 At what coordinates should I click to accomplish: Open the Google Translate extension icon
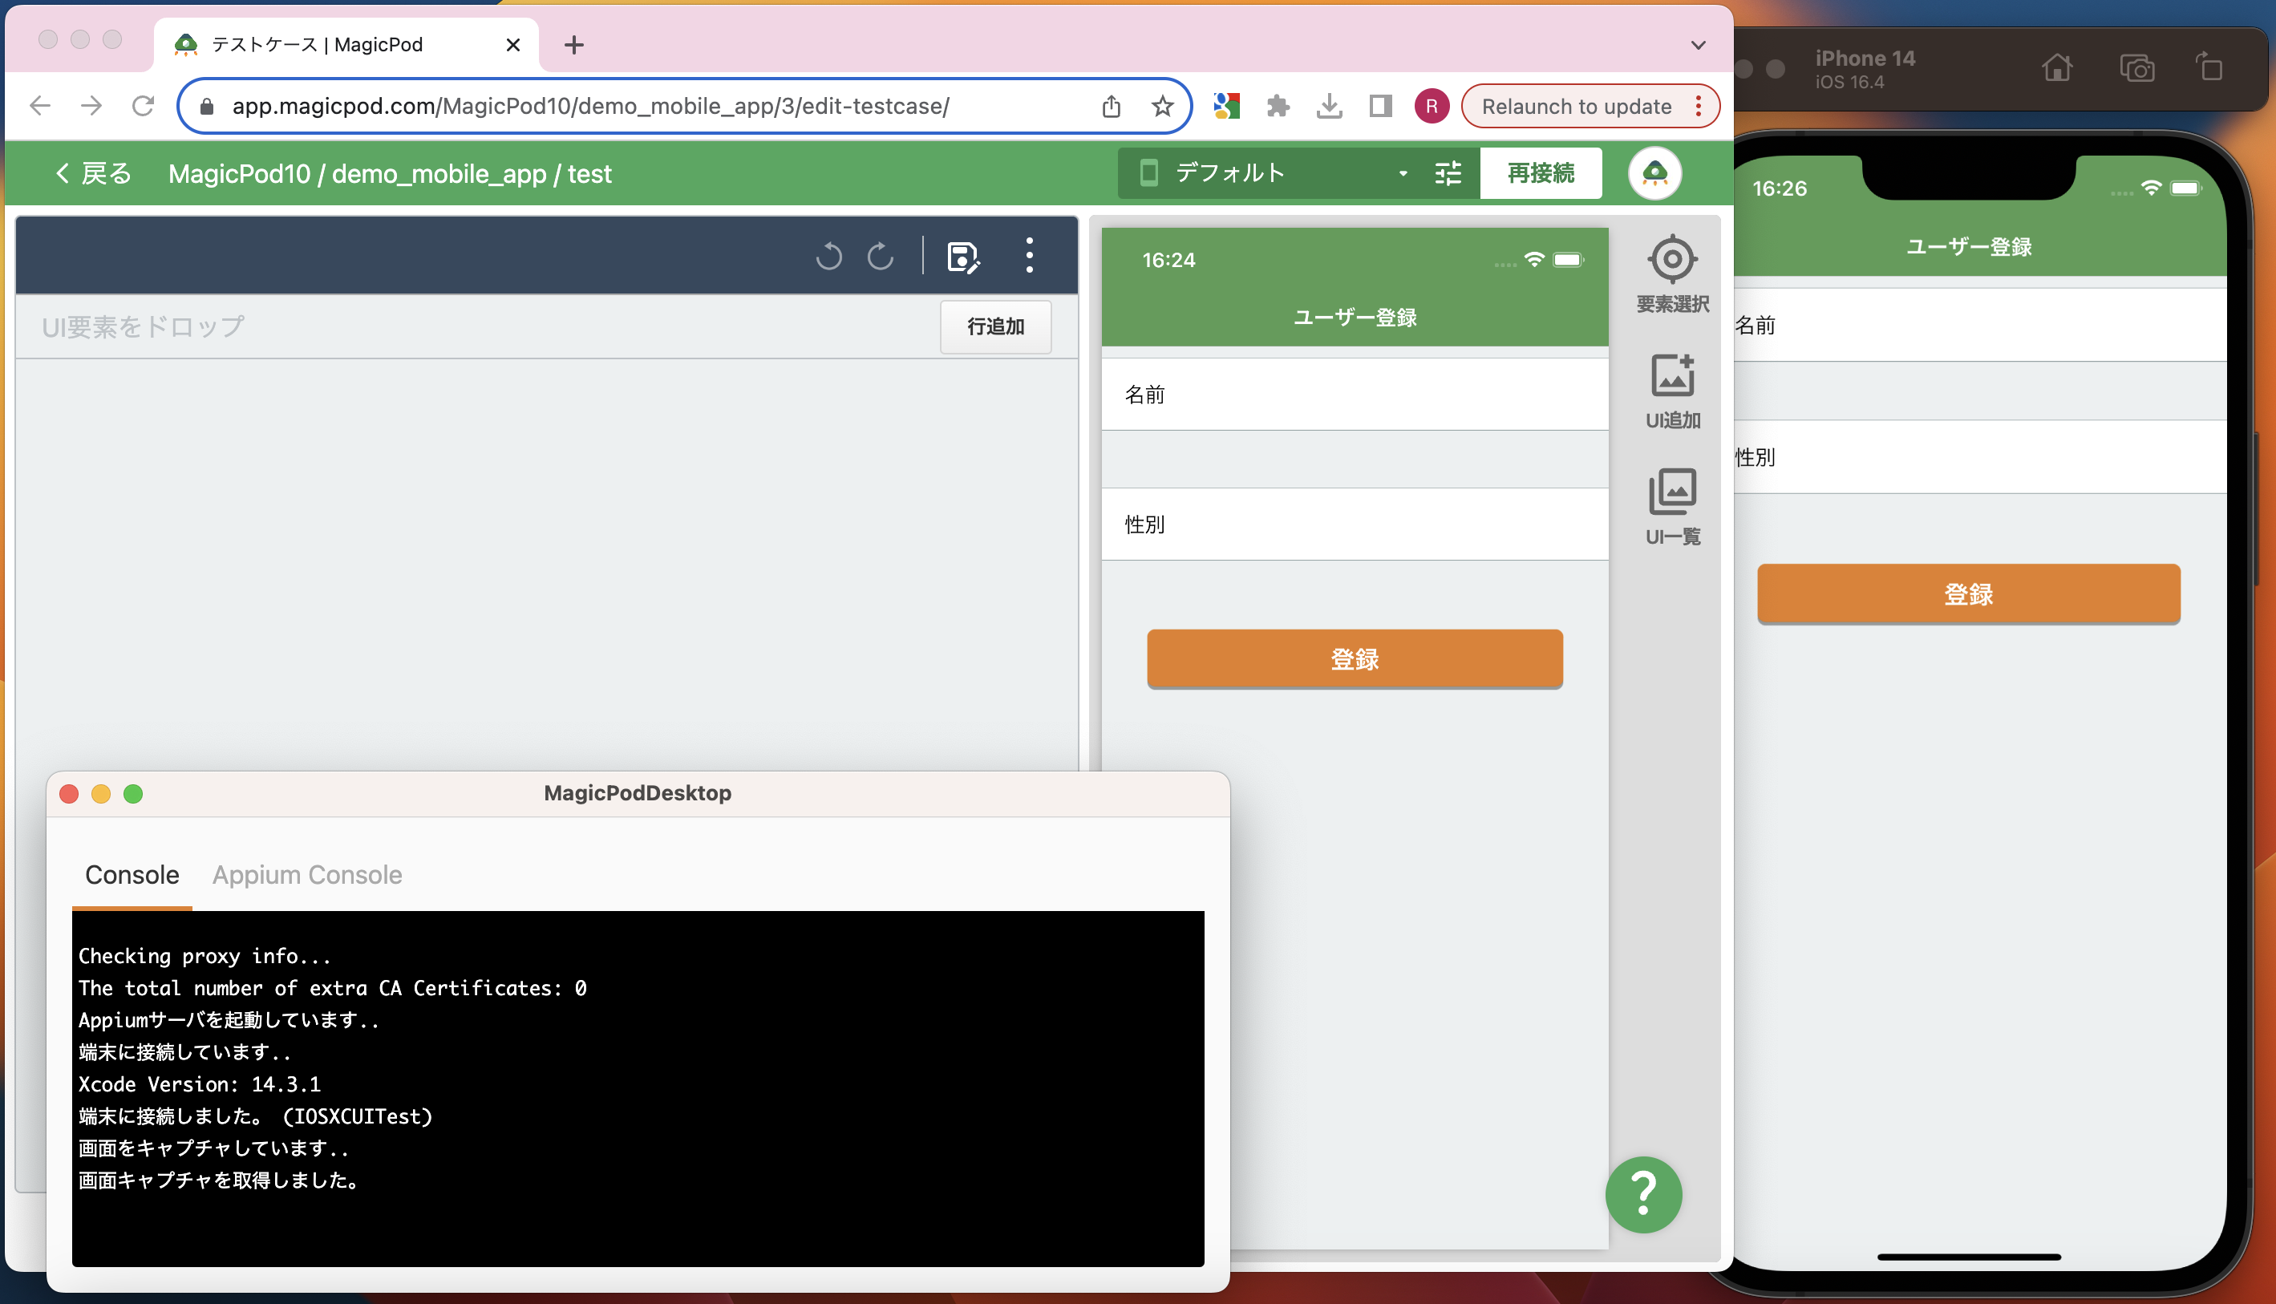tap(1227, 107)
